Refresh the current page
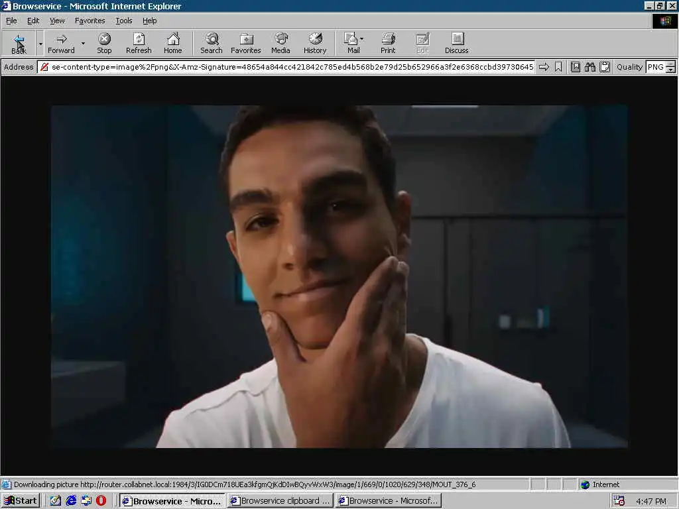This screenshot has width=679, height=509. (x=139, y=43)
